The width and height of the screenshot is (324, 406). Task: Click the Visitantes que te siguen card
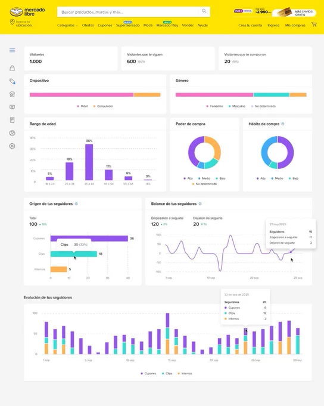[x=168, y=59]
